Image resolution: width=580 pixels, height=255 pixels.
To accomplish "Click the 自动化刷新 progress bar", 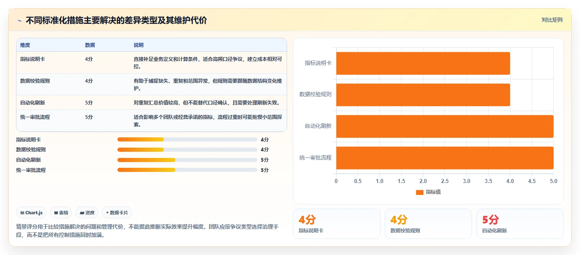I will click(187, 160).
